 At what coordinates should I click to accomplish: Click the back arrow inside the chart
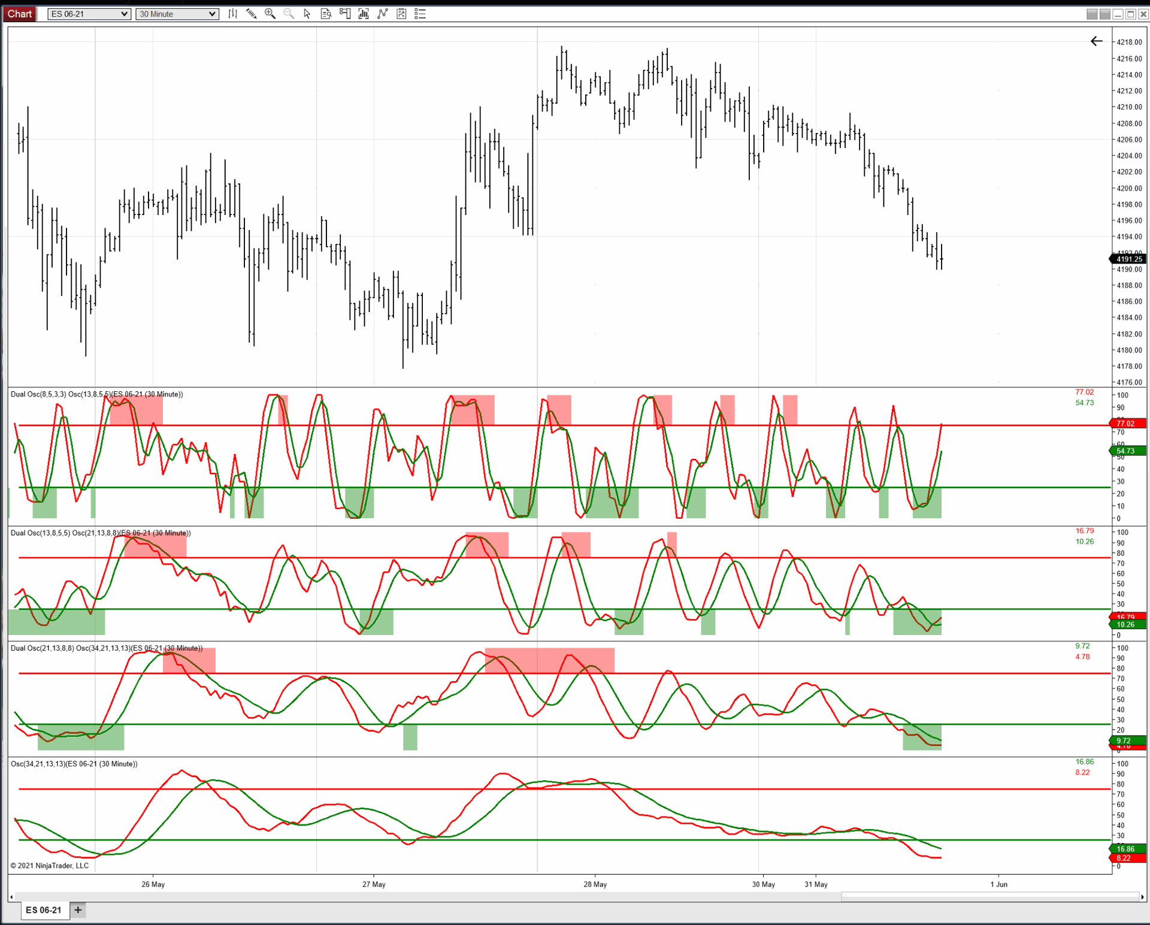(x=1096, y=41)
